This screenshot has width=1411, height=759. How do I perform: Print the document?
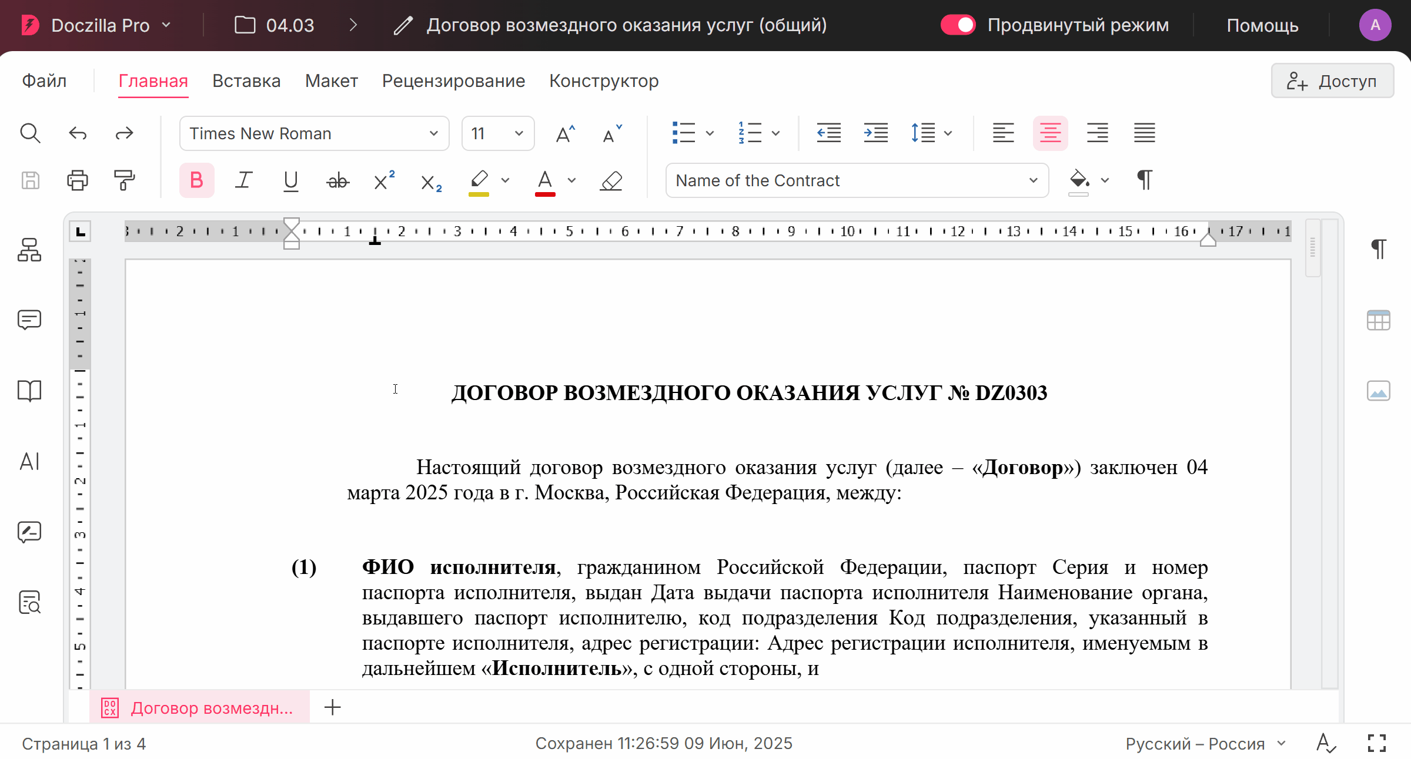point(78,180)
